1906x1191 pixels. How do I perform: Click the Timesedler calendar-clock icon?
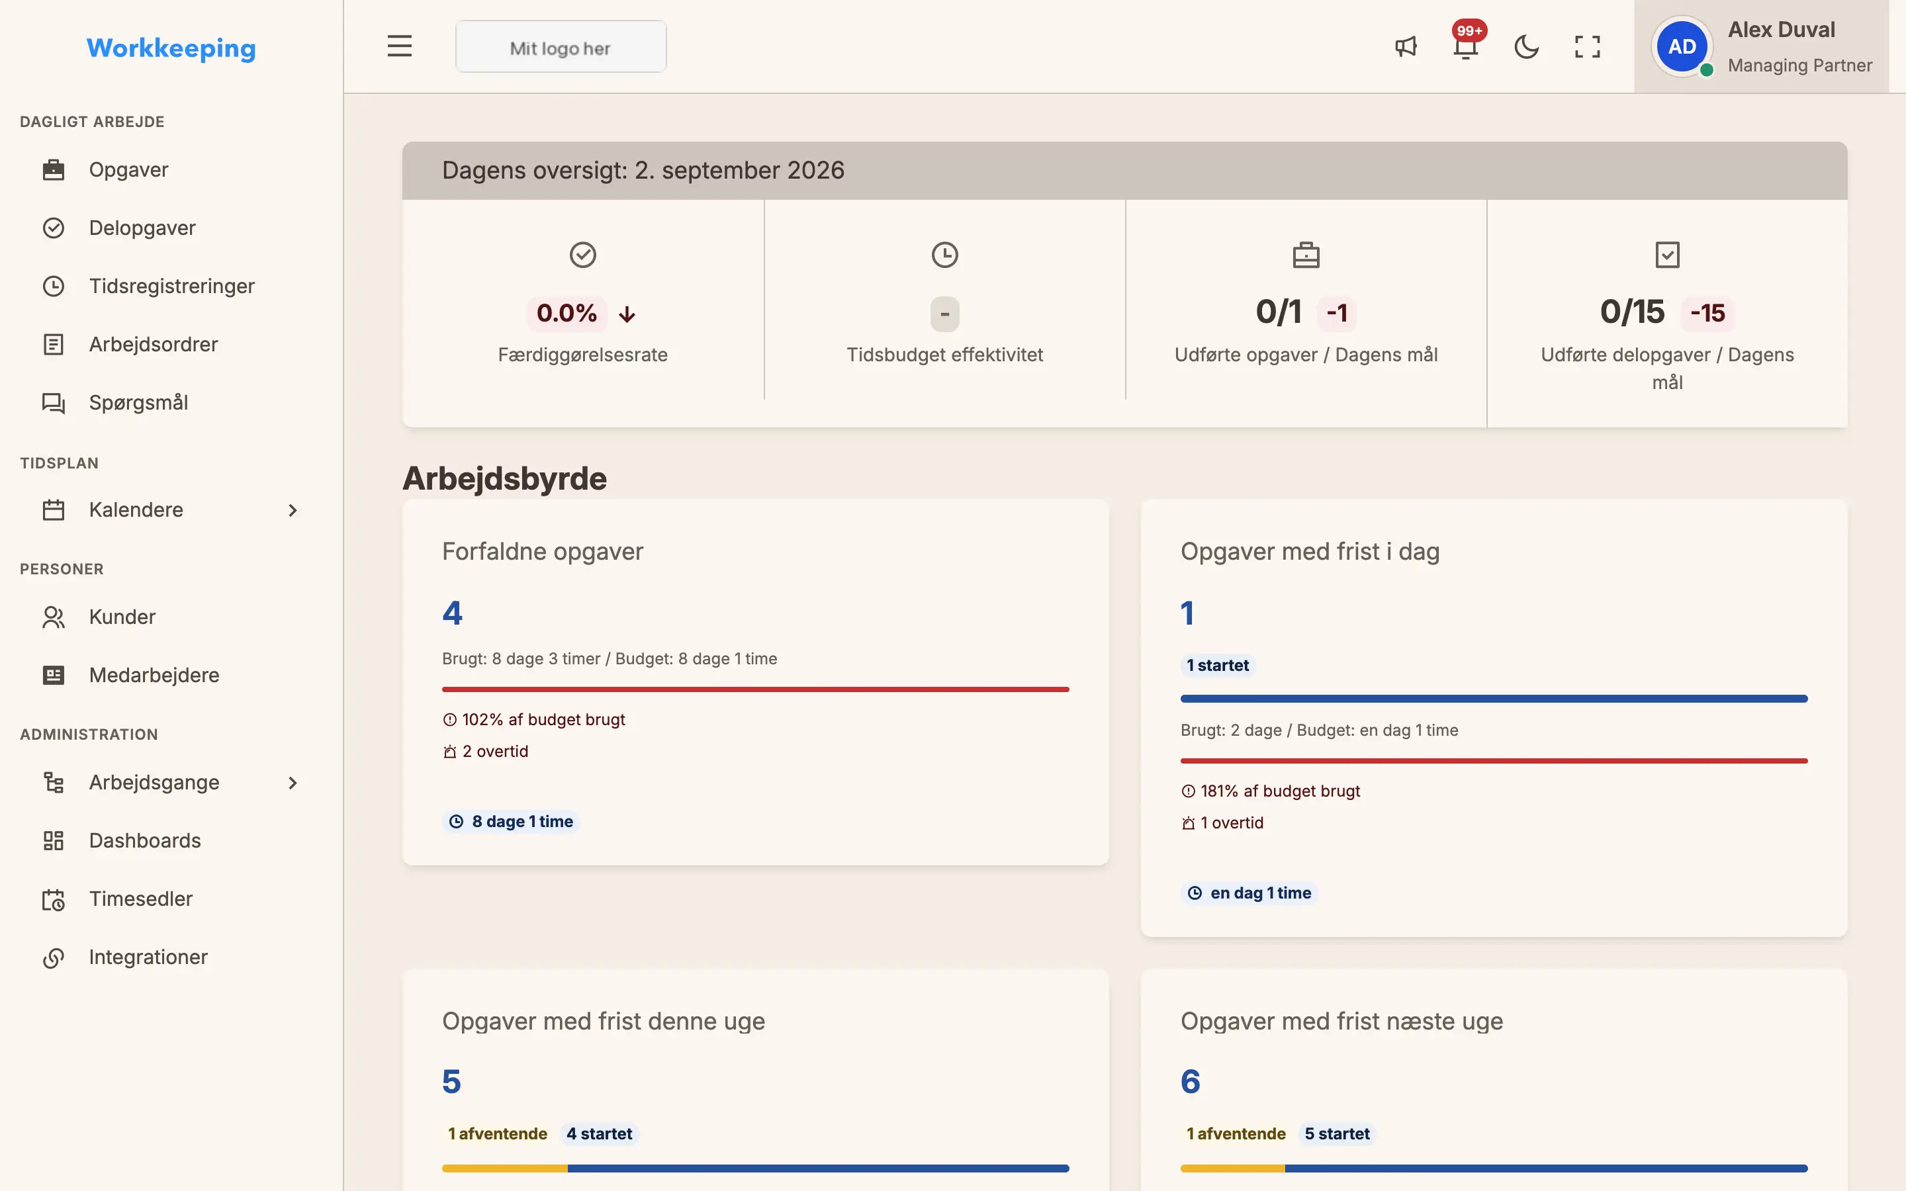54,900
